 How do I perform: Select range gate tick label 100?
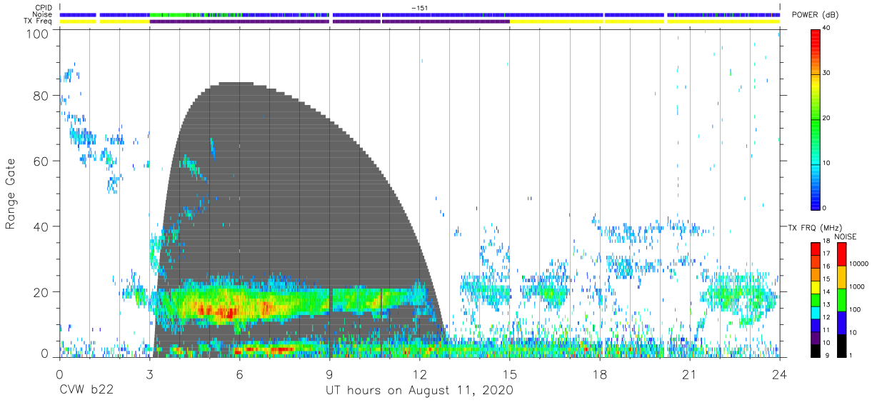38,34
